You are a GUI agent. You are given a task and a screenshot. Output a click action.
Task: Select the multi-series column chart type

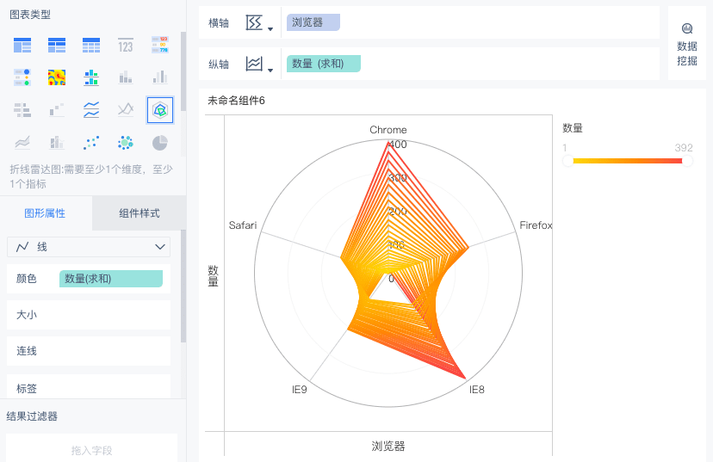pos(160,77)
